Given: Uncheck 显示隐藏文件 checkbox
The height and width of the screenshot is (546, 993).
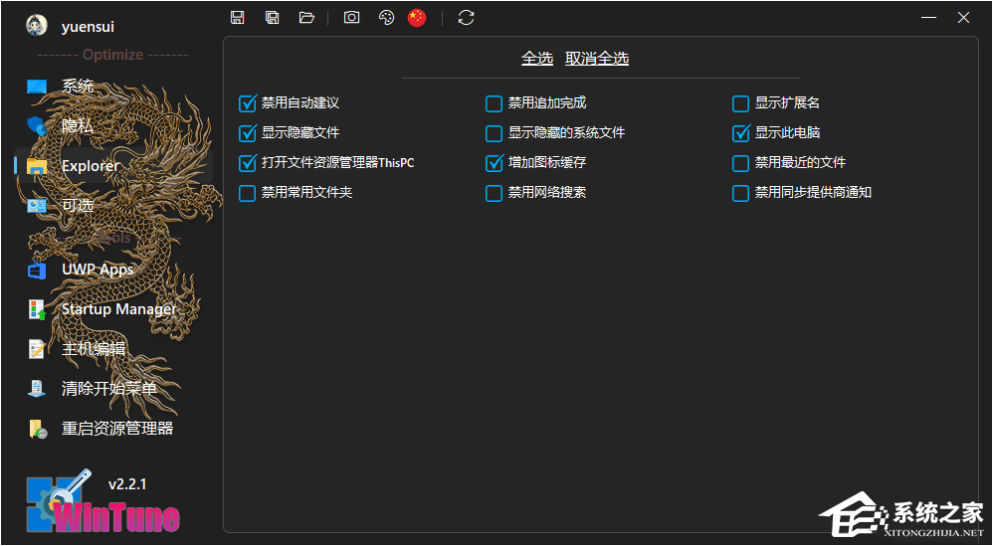Looking at the screenshot, I should (247, 133).
